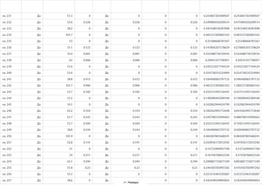Click the cell value 0.30541247796957
The image size is (262, 185).
247,60
